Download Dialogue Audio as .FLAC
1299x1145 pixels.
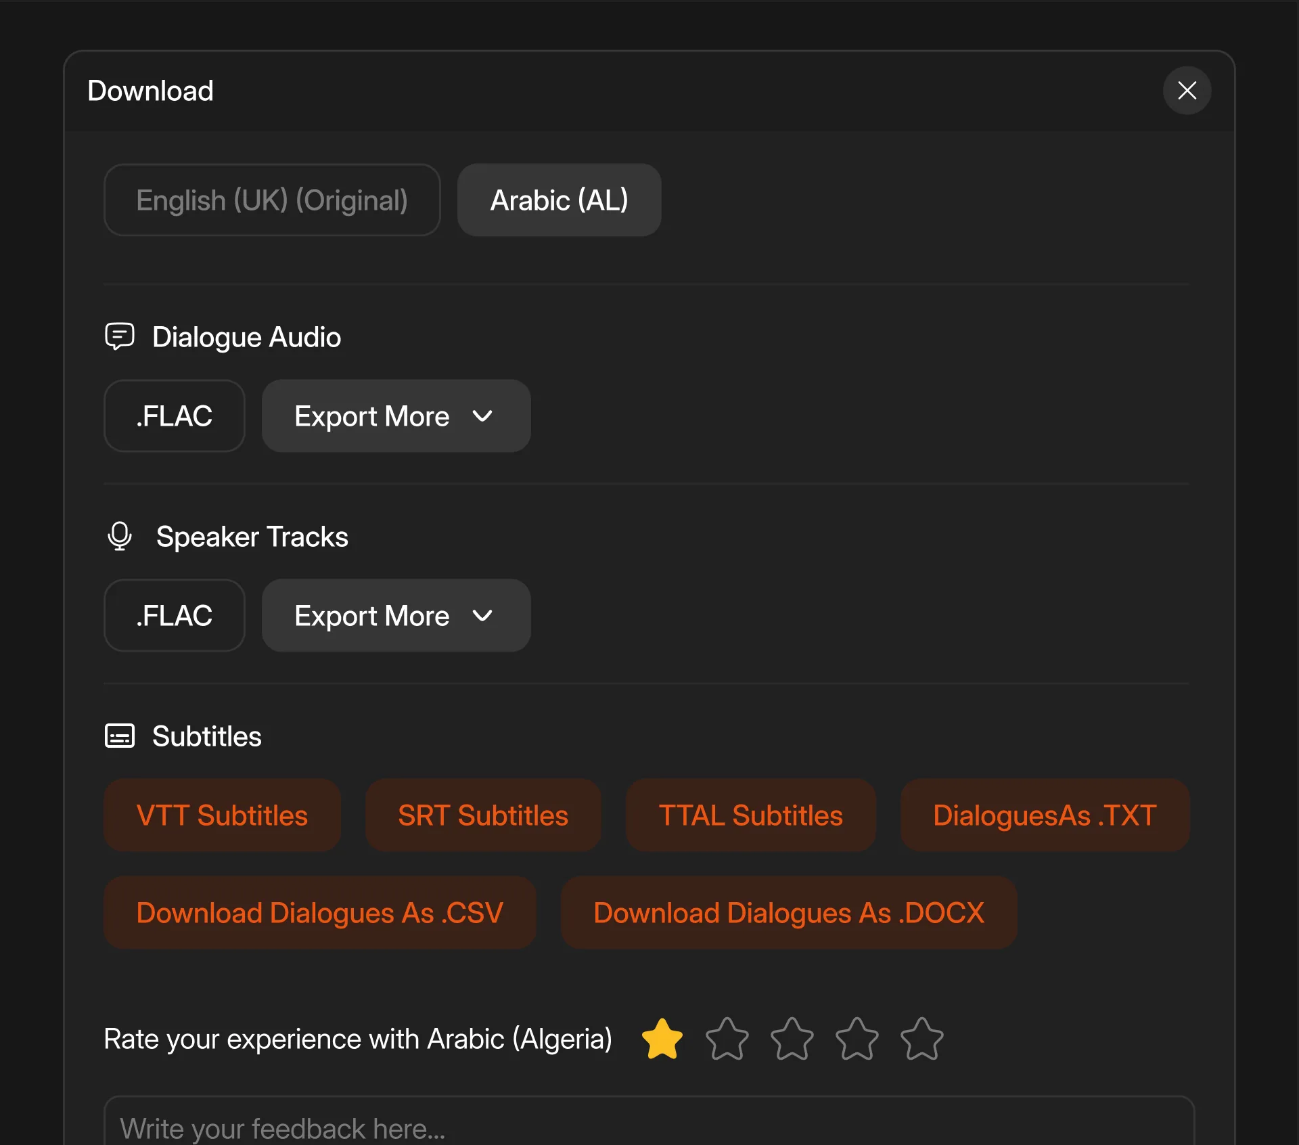tap(175, 416)
